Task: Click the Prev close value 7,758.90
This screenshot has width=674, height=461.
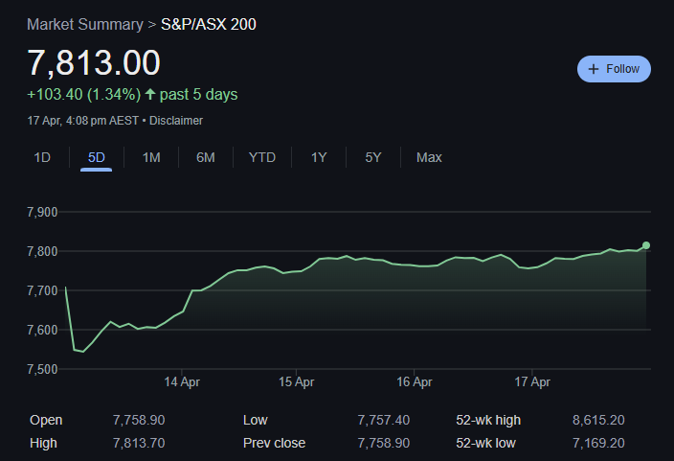Action: (383, 443)
